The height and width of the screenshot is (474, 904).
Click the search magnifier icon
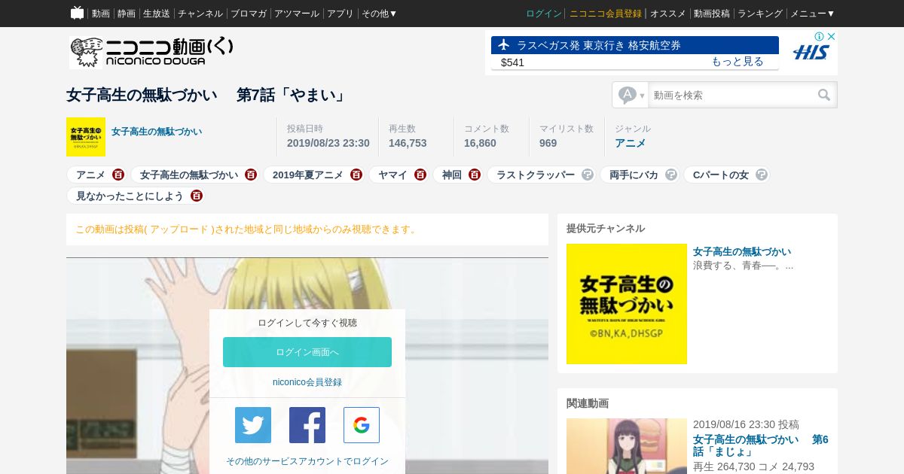(824, 95)
